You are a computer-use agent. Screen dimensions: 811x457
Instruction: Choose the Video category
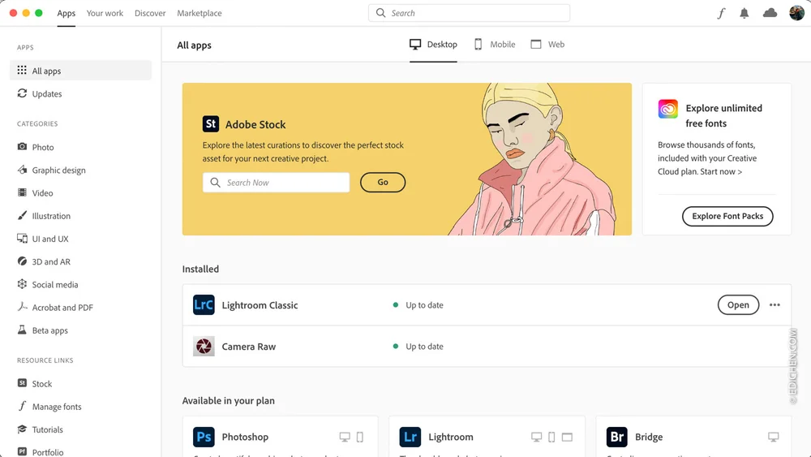pos(35,192)
